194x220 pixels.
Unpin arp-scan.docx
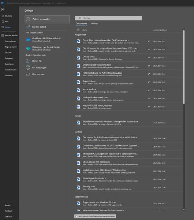tap(149, 90)
